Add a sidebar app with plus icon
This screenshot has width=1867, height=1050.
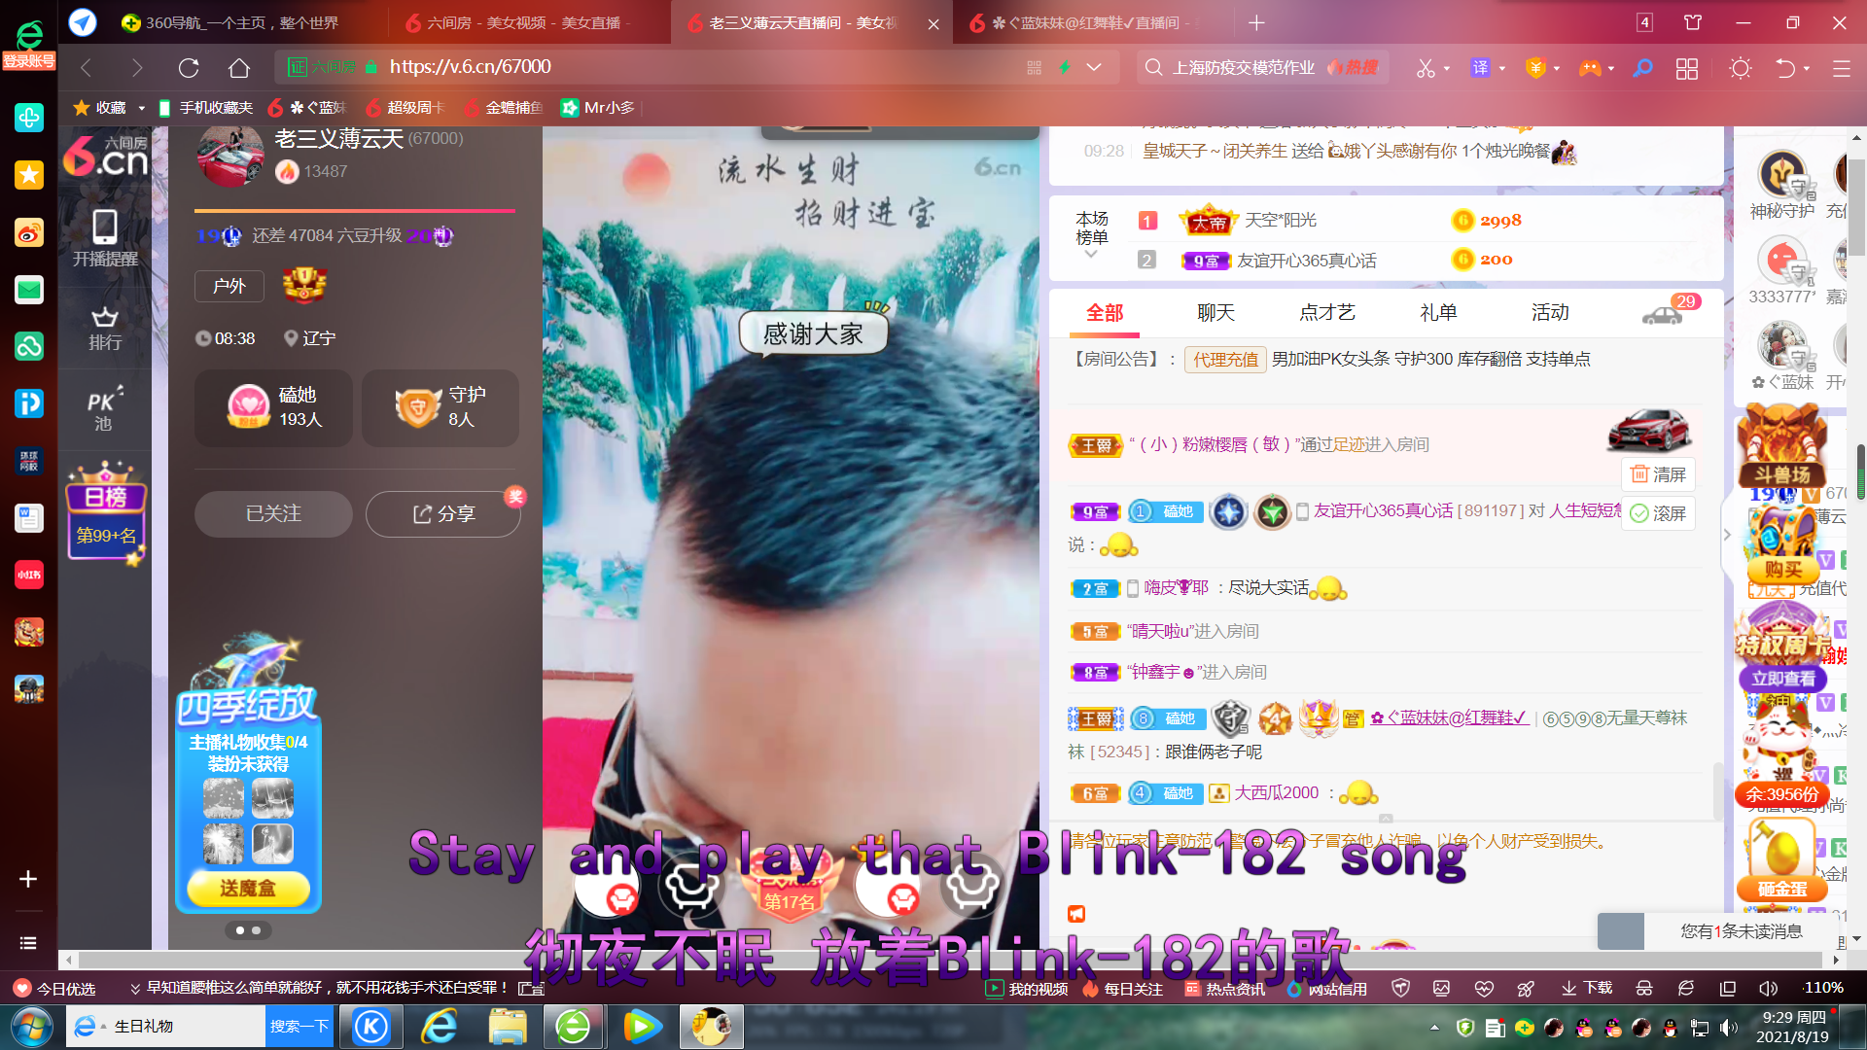click(x=28, y=879)
